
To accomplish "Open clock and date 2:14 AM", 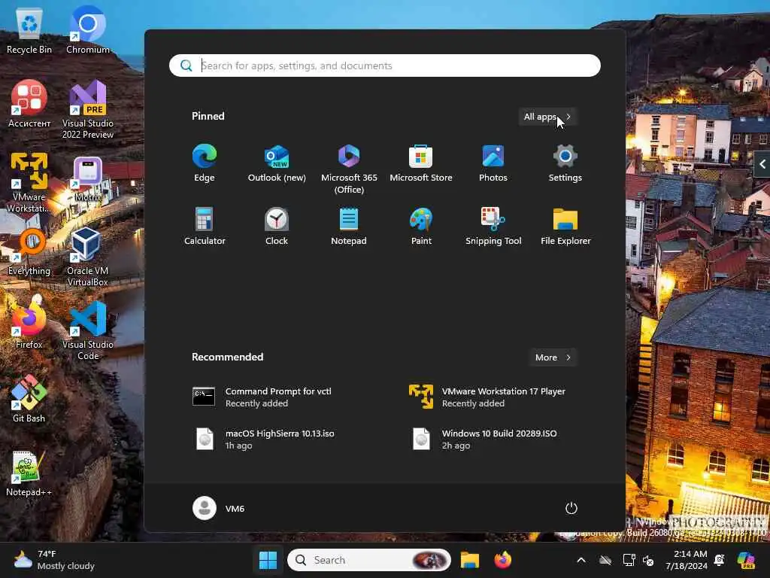I will 686,560.
